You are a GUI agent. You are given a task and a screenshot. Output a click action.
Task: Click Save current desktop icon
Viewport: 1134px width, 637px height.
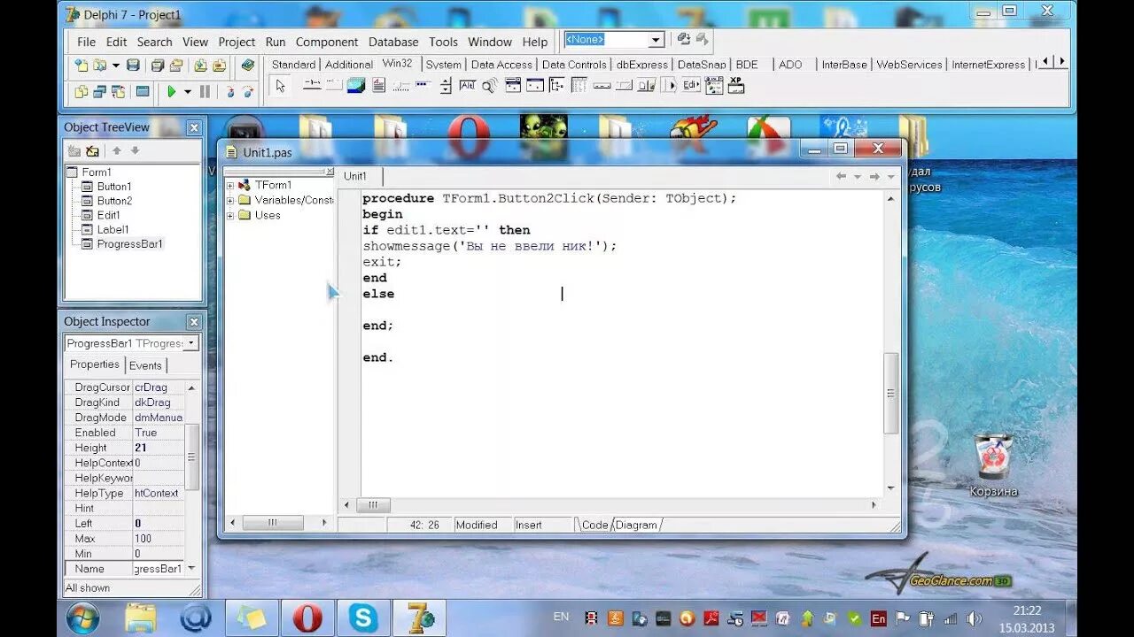pyautogui.click(x=683, y=39)
